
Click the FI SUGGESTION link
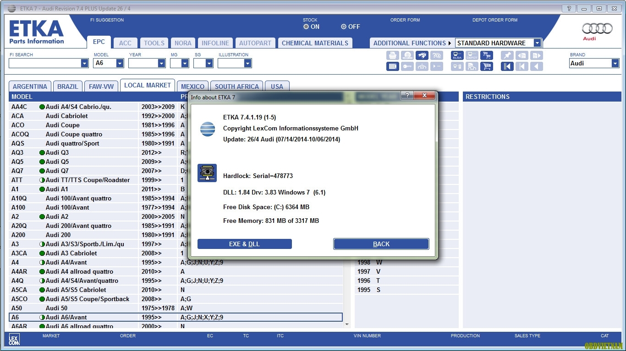click(x=107, y=20)
